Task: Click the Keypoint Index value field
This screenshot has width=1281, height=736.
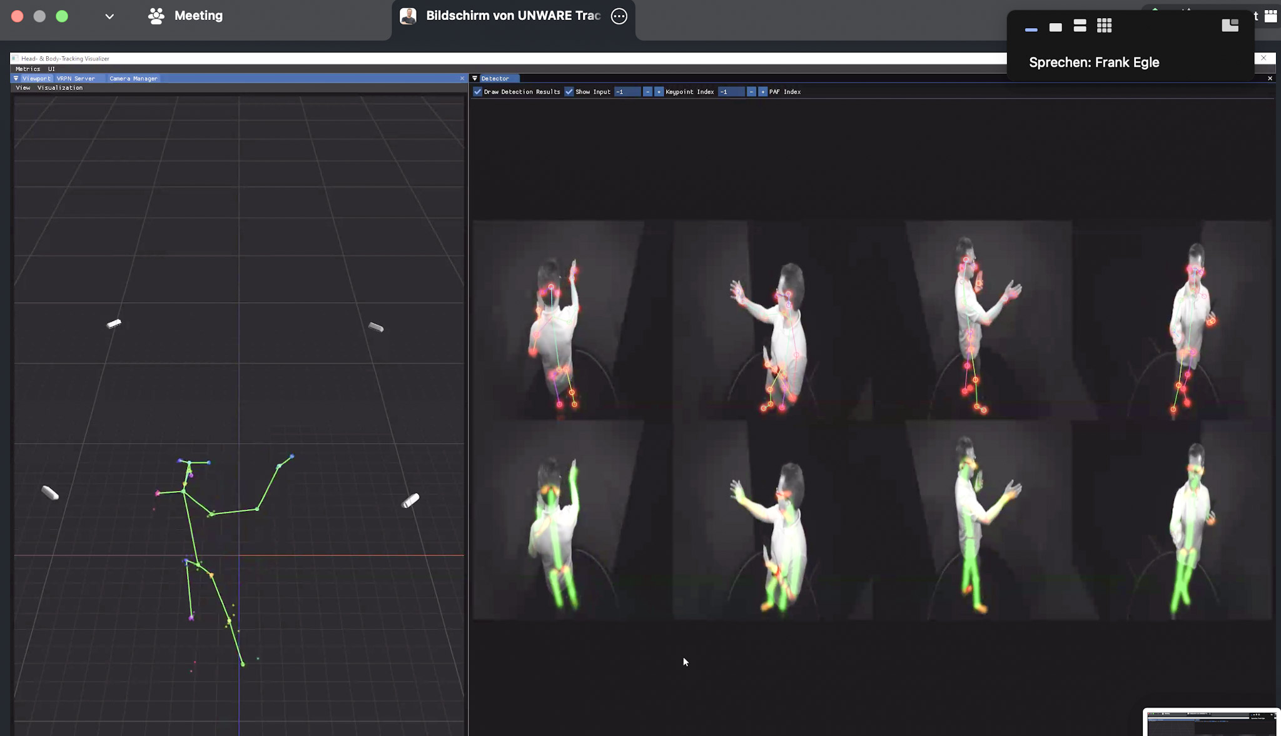Action: 627,92
